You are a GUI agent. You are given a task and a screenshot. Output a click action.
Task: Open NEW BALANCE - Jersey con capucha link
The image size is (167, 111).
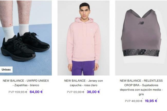83,83
